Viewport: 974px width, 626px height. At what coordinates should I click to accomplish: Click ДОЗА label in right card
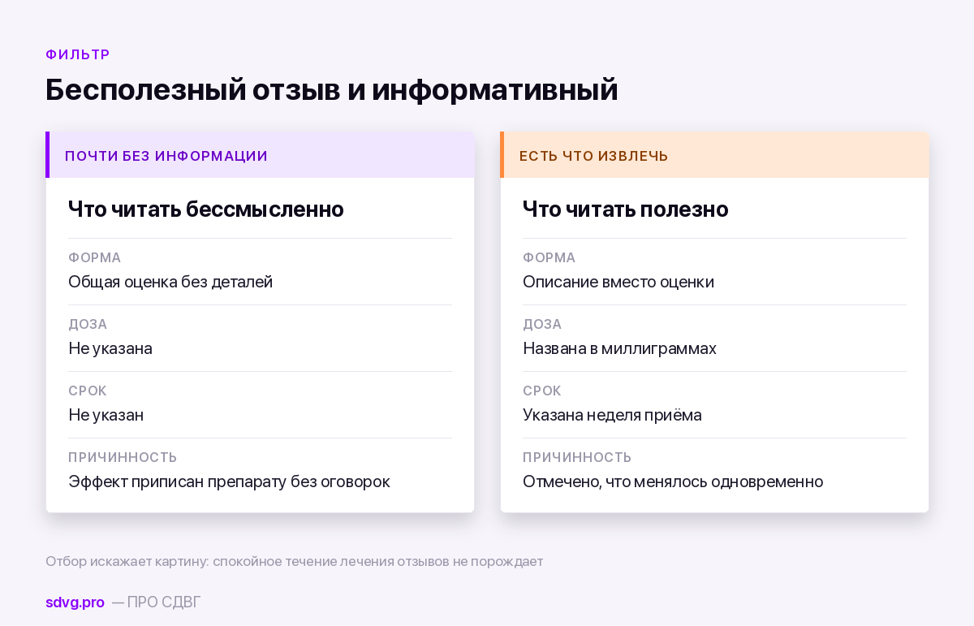pyautogui.click(x=542, y=324)
